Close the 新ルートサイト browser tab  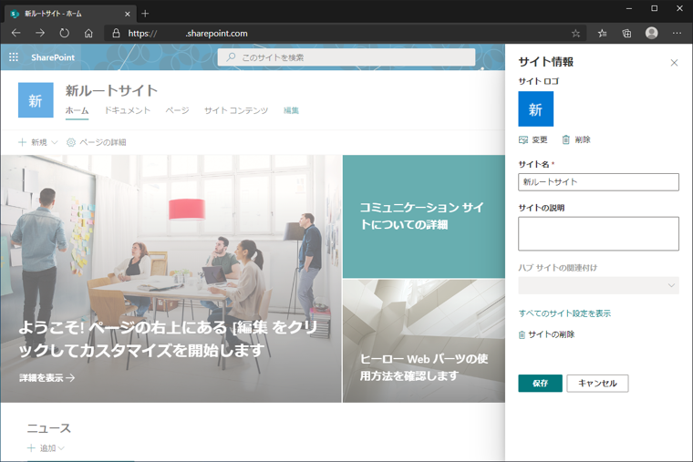(x=128, y=14)
